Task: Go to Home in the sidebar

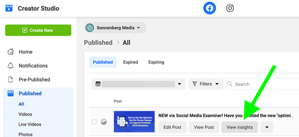Action: coord(25,52)
